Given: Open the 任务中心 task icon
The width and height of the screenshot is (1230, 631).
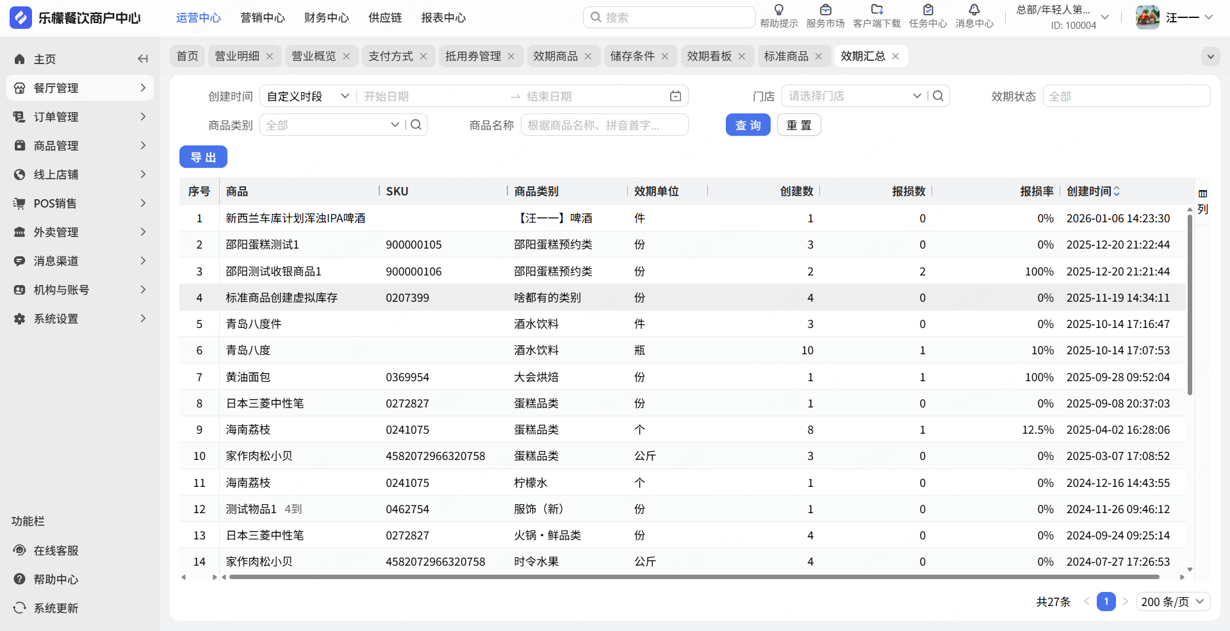Looking at the screenshot, I should click(928, 10).
